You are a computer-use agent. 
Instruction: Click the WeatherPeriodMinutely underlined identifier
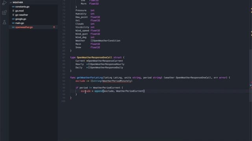pos(117,81)
